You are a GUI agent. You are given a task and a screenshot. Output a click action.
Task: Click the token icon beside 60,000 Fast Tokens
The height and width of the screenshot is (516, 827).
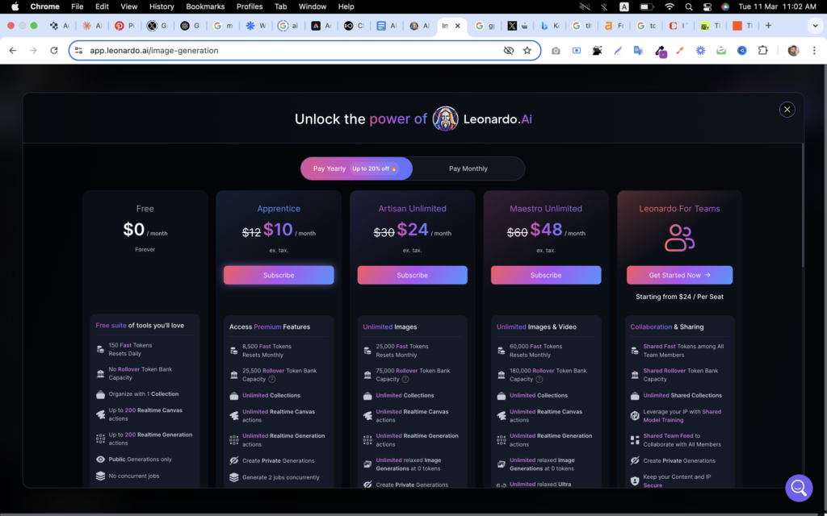click(502, 351)
